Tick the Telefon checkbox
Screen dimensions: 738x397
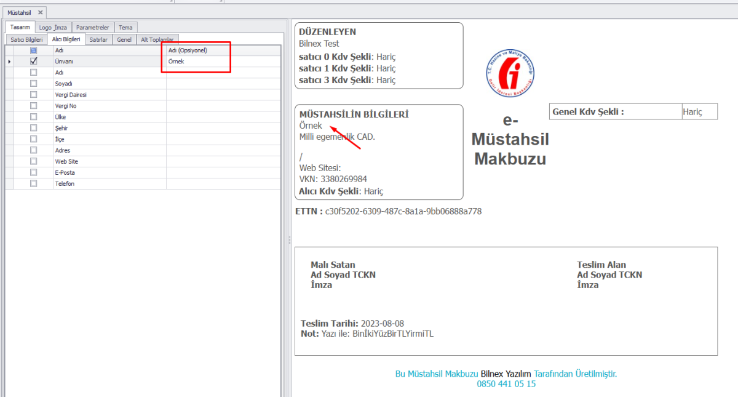tap(34, 183)
